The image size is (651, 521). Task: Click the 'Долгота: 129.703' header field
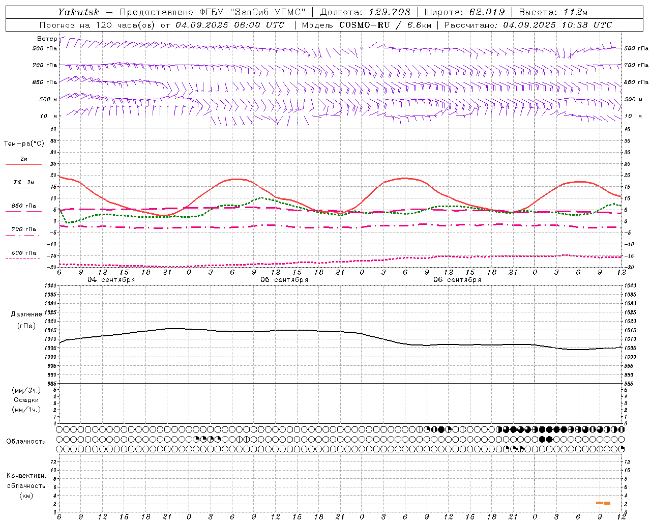(365, 12)
